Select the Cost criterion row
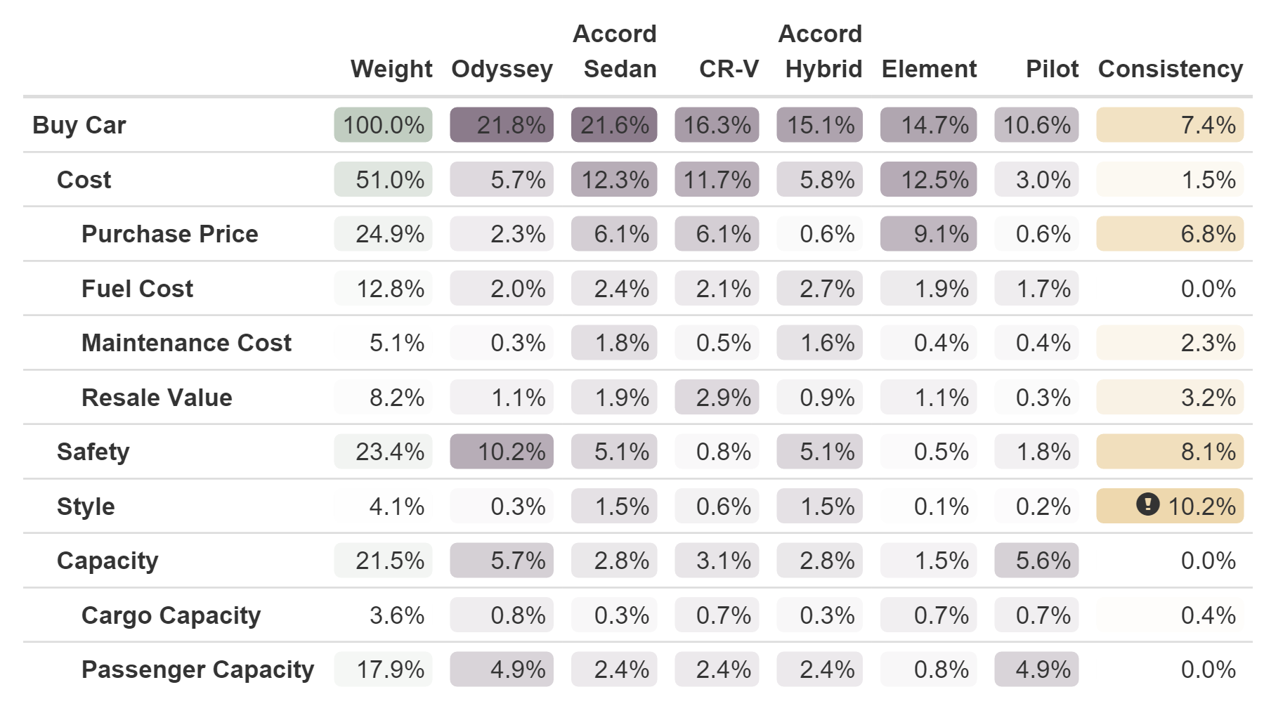This screenshot has height=706, width=1264. click(637, 180)
